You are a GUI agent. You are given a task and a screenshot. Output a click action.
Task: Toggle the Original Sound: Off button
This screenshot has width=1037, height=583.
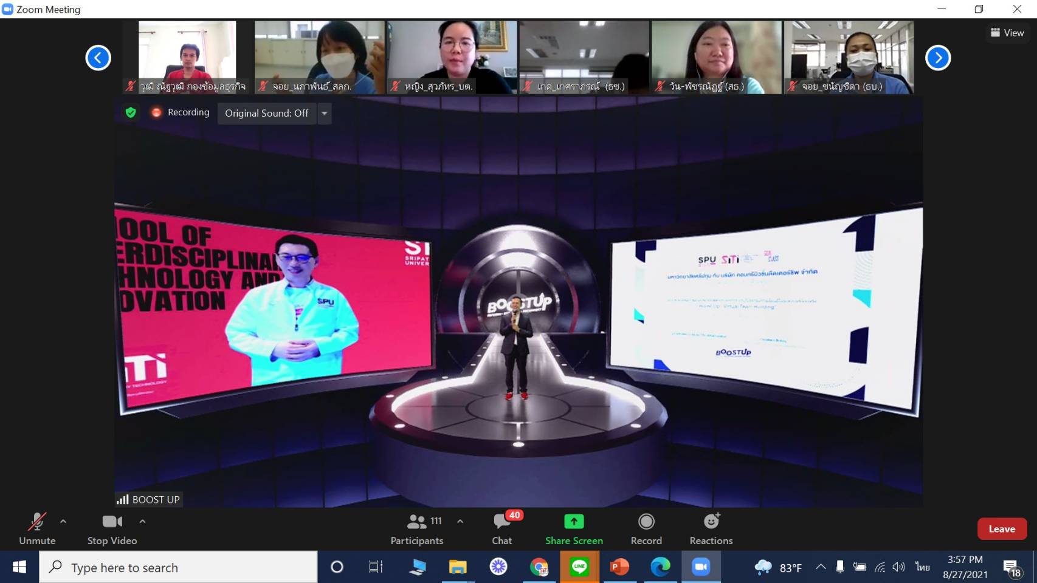267,113
